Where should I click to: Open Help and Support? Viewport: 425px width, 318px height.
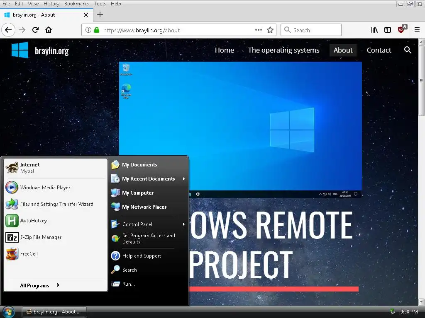click(x=149, y=256)
